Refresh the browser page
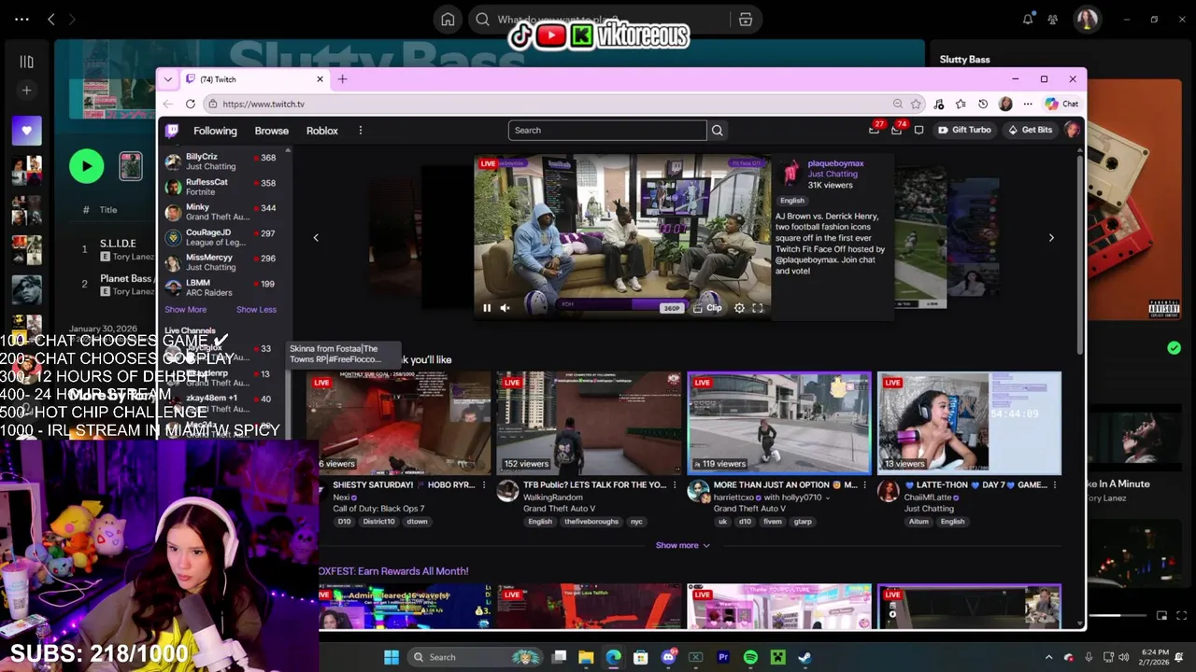This screenshot has width=1196, height=672. [x=191, y=104]
